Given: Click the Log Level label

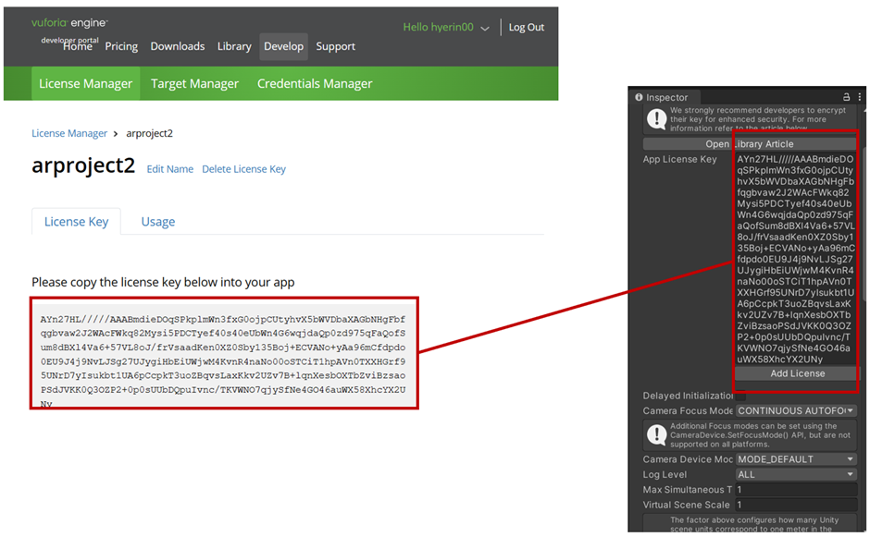Looking at the screenshot, I should [x=665, y=474].
